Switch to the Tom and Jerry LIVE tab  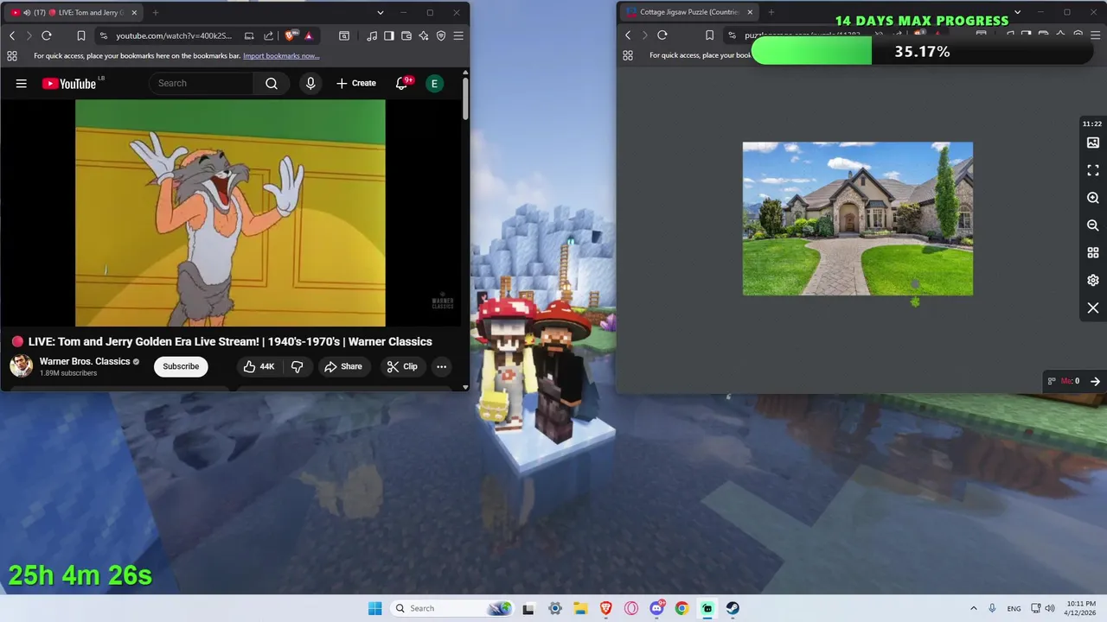tap(74, 13)
